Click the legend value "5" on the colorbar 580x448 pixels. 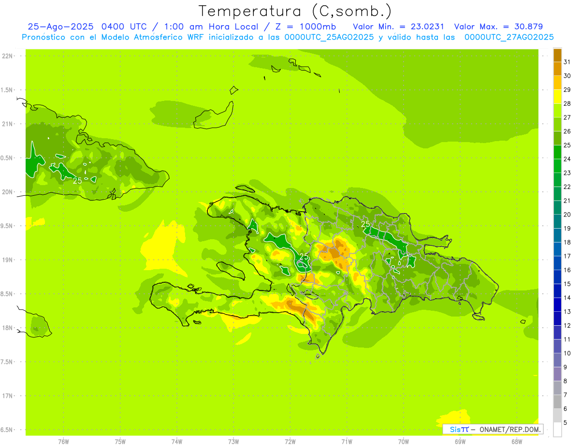click(x=565, y=423)
